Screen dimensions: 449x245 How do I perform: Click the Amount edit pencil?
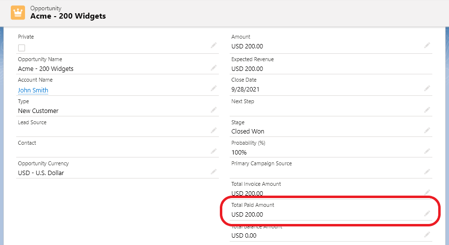coord(427,45)
